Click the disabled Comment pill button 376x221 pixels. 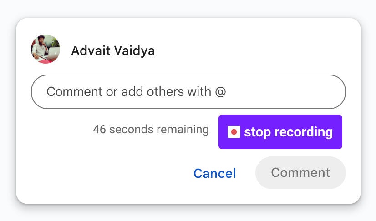click(x=300, y=173)
